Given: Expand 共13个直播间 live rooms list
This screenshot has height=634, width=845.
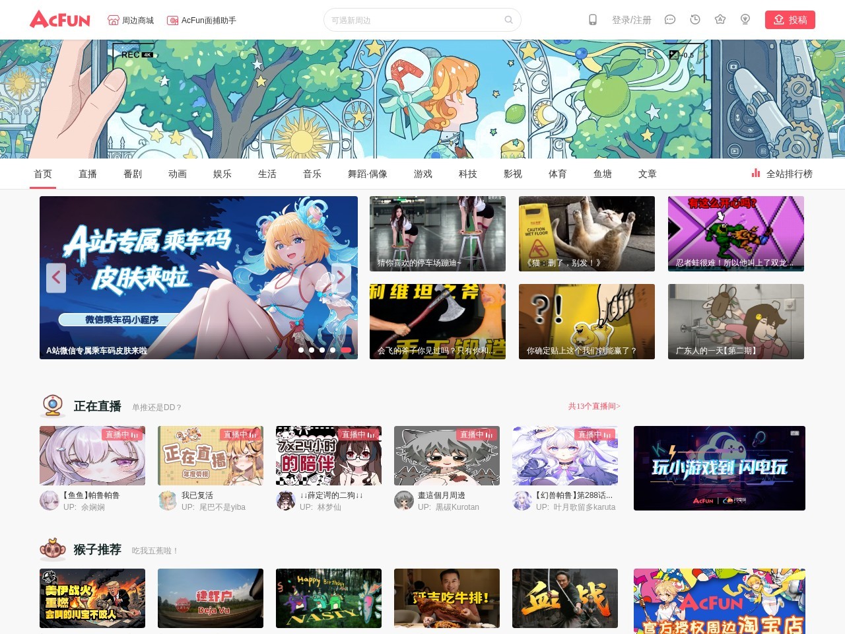Looking at the screenshot, I should (594, 406).
